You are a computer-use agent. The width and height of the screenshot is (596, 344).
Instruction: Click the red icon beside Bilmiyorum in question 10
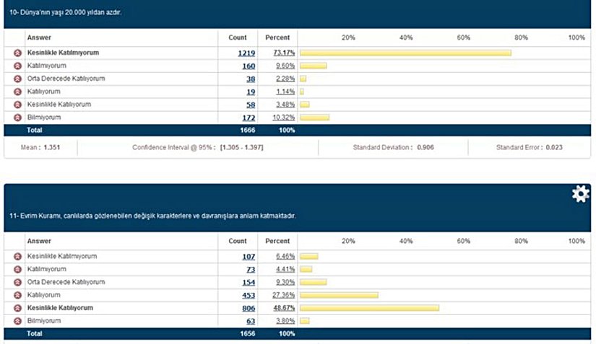point(17,117)
